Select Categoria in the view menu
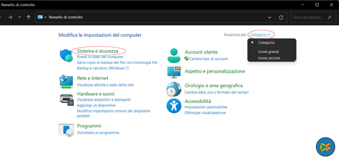339x160 pixels. (266, 43)
